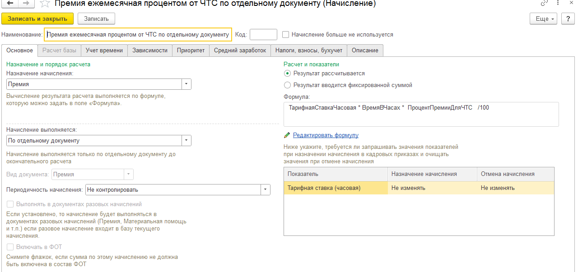Add to favorites with the star icon
578x272 pixels.
click(45, 4)
